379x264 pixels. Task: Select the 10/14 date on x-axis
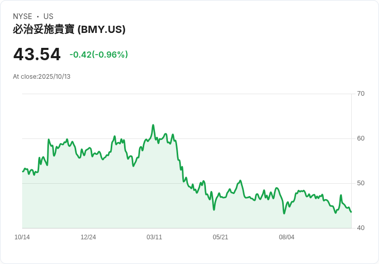point(22,237)
